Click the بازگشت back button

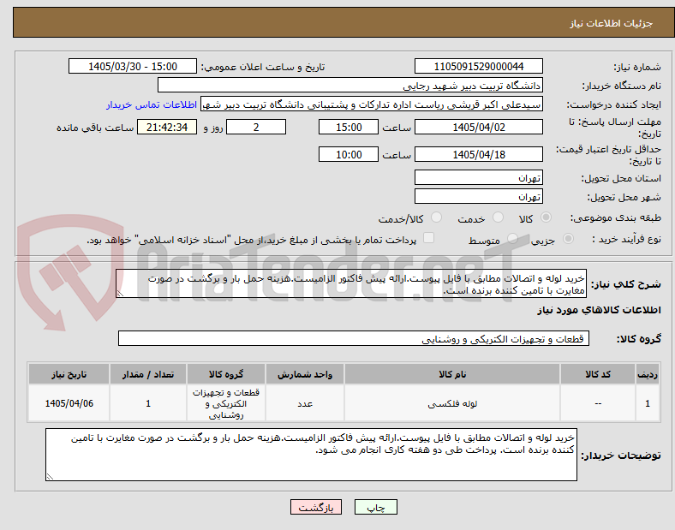click(316, 507)
